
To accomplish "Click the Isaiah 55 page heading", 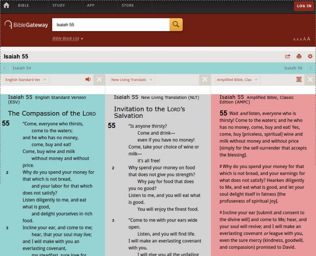I will 16,57.
